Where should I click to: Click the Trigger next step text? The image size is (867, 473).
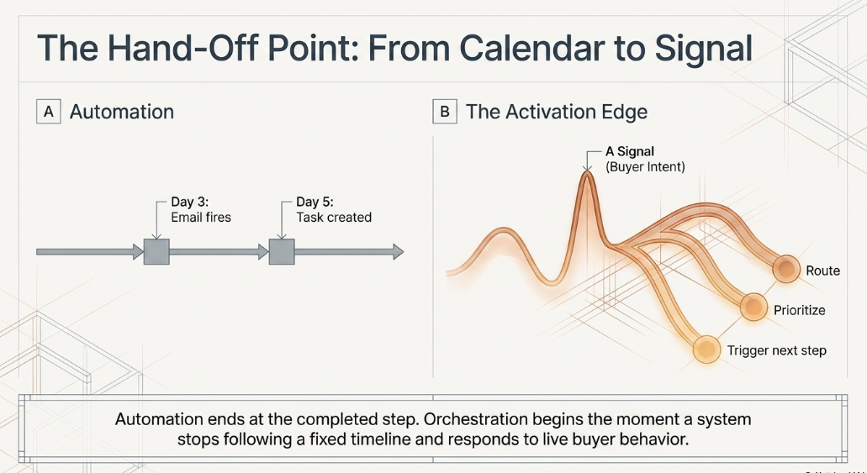[776, 350]
